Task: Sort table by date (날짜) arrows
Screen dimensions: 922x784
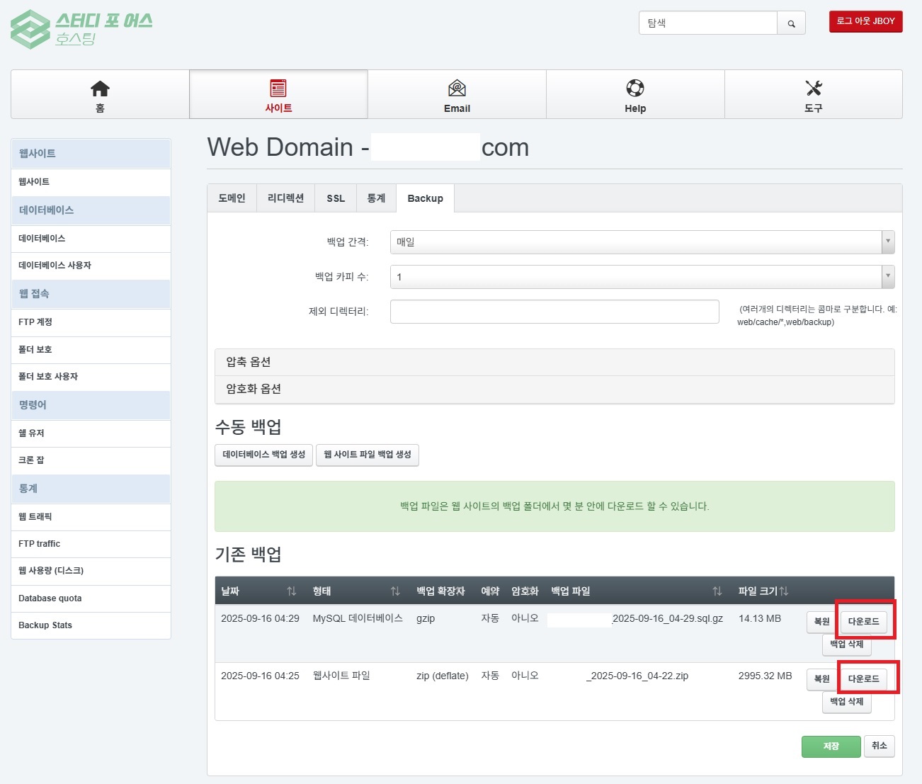Action: pos(291,591)
